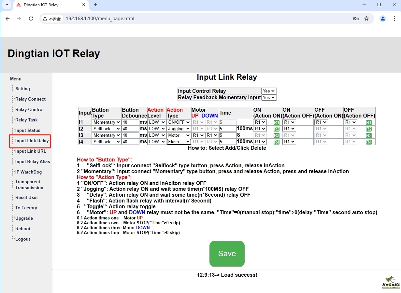Click the I2 Time input field
The image size is (401, 293).
pos(228,129)
